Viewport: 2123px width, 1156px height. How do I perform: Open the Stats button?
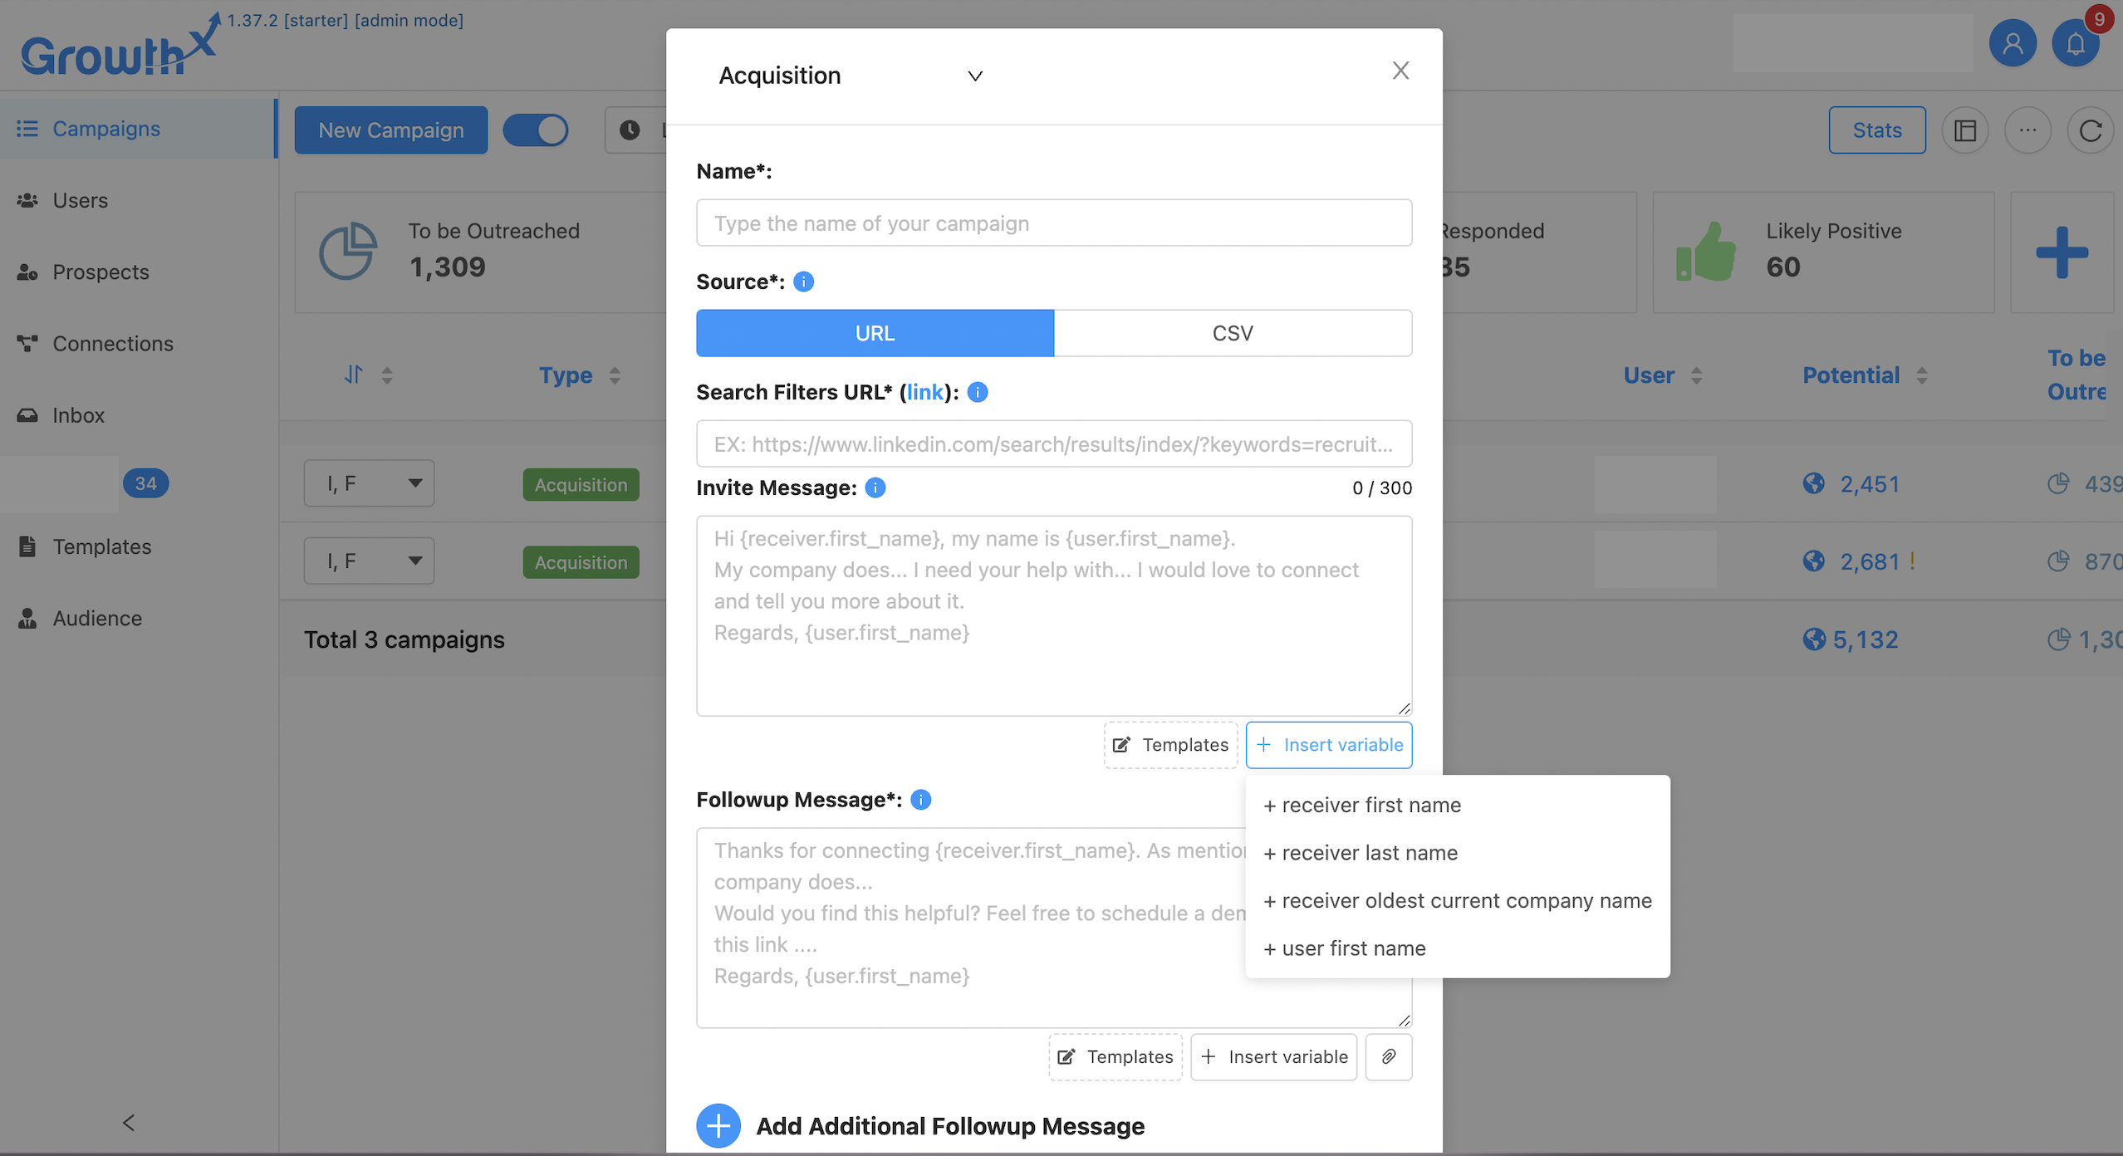[1876, 130]
